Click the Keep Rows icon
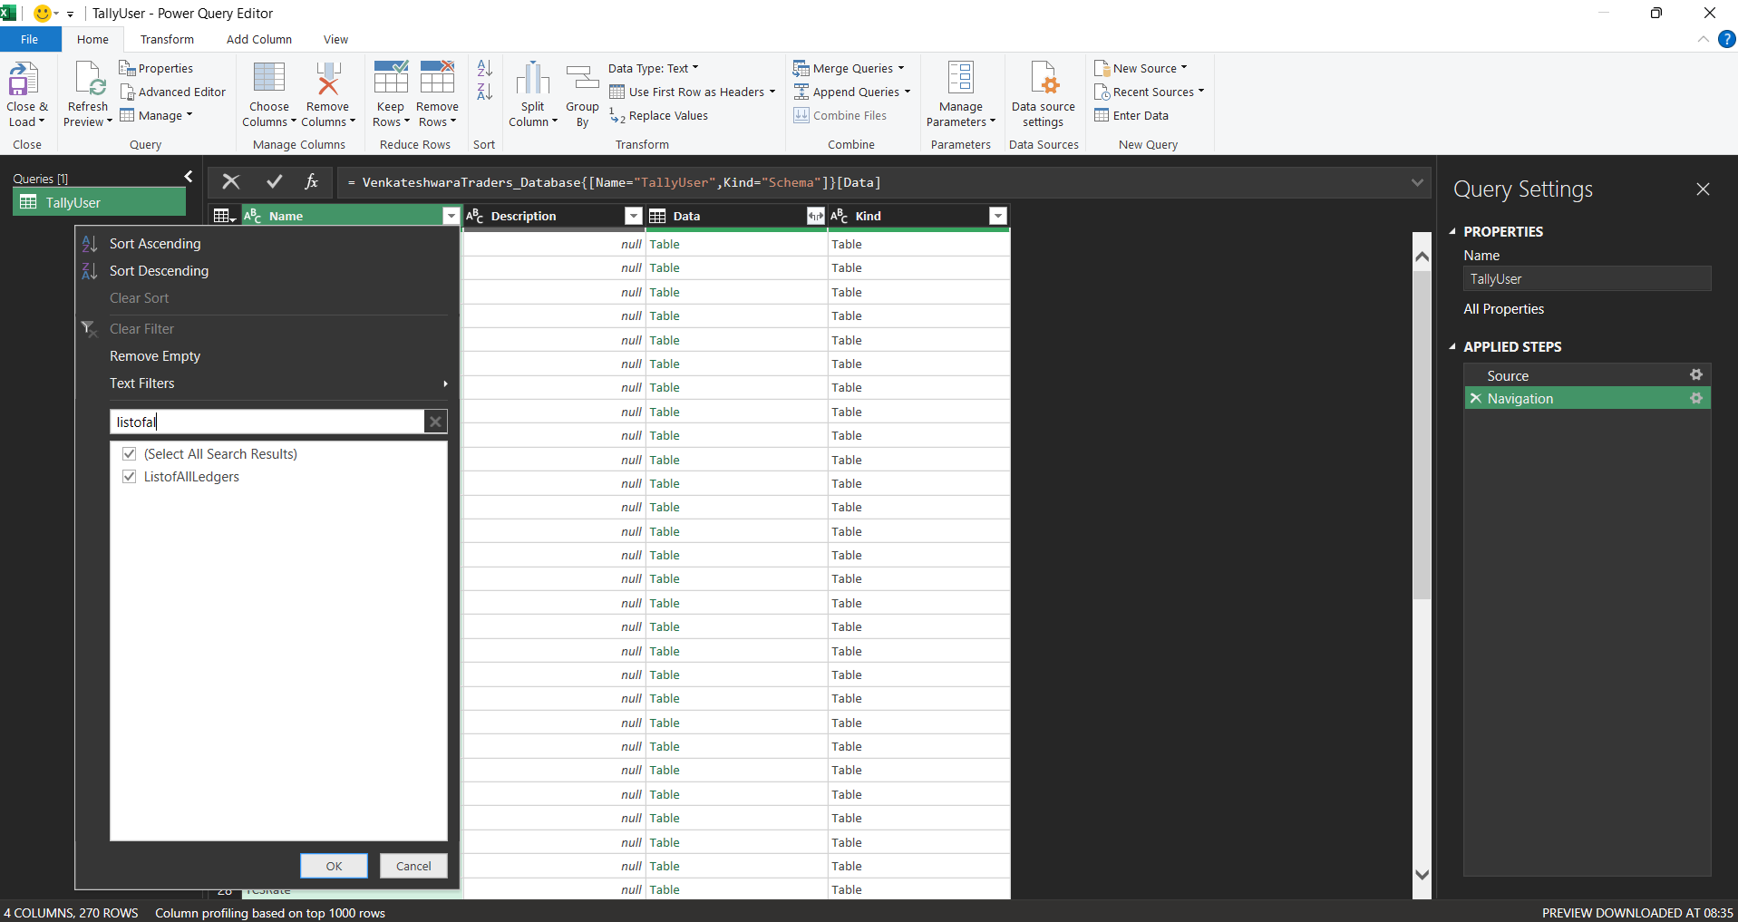This screenshot has width=1738, height=922. point(391,80)
